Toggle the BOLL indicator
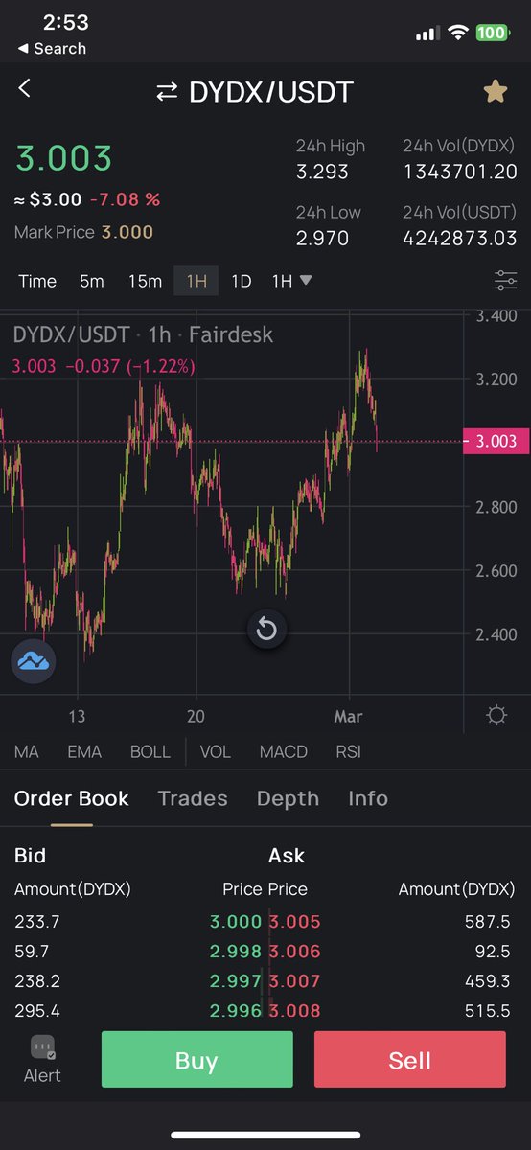The width and height of the screenshot is (531, 1150). coord(150,752)
